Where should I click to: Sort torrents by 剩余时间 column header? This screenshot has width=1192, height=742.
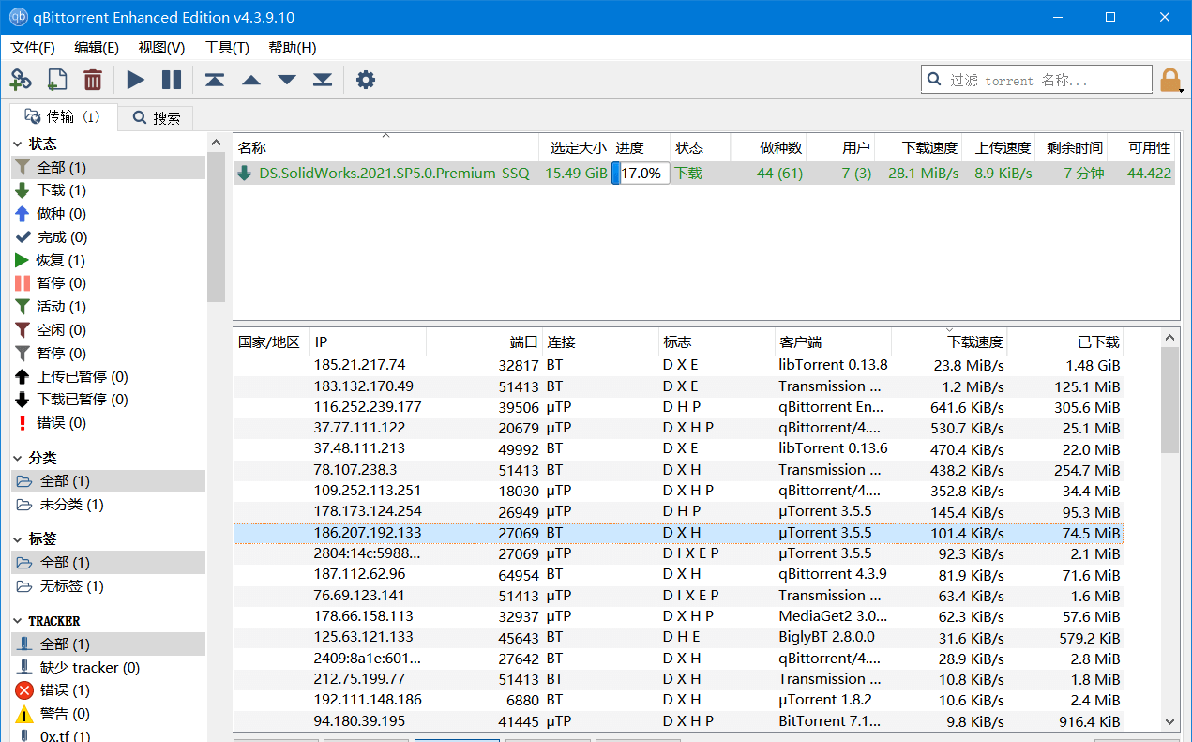click(1071, 147)
